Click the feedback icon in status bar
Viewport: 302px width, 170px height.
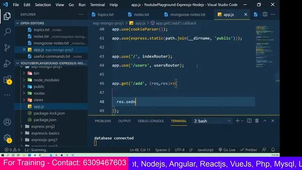264,150
